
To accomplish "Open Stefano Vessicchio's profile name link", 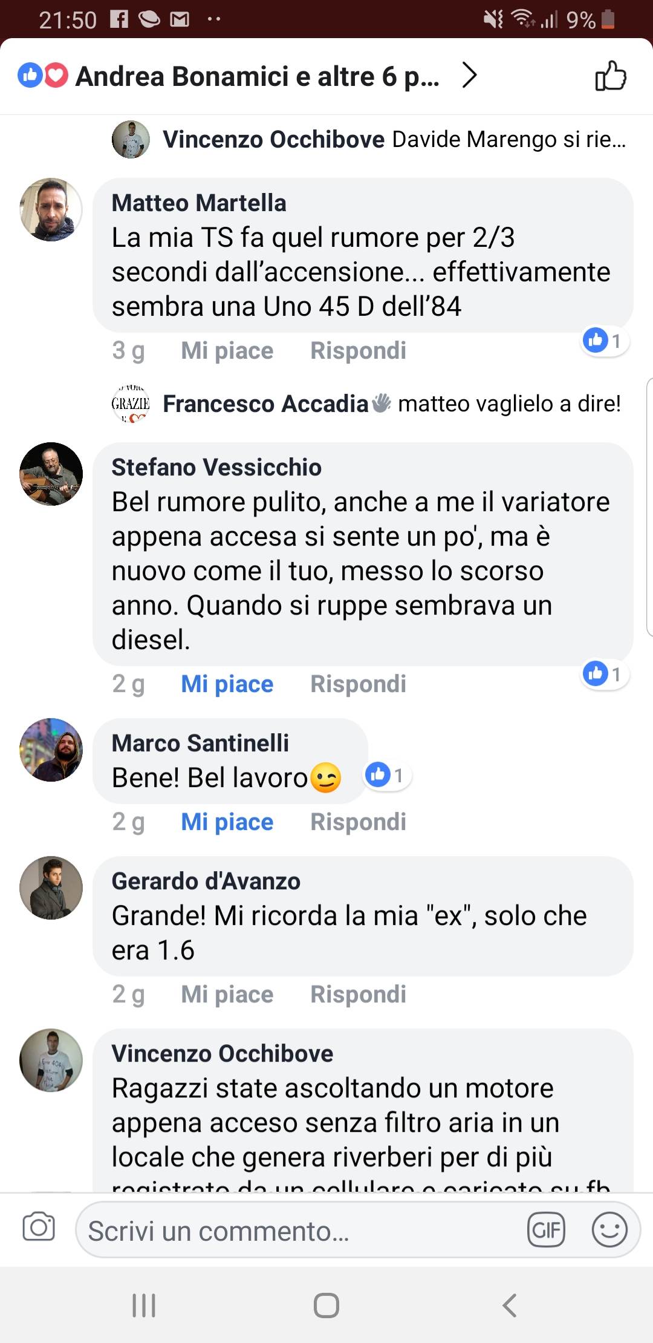I will click(216, 468).
